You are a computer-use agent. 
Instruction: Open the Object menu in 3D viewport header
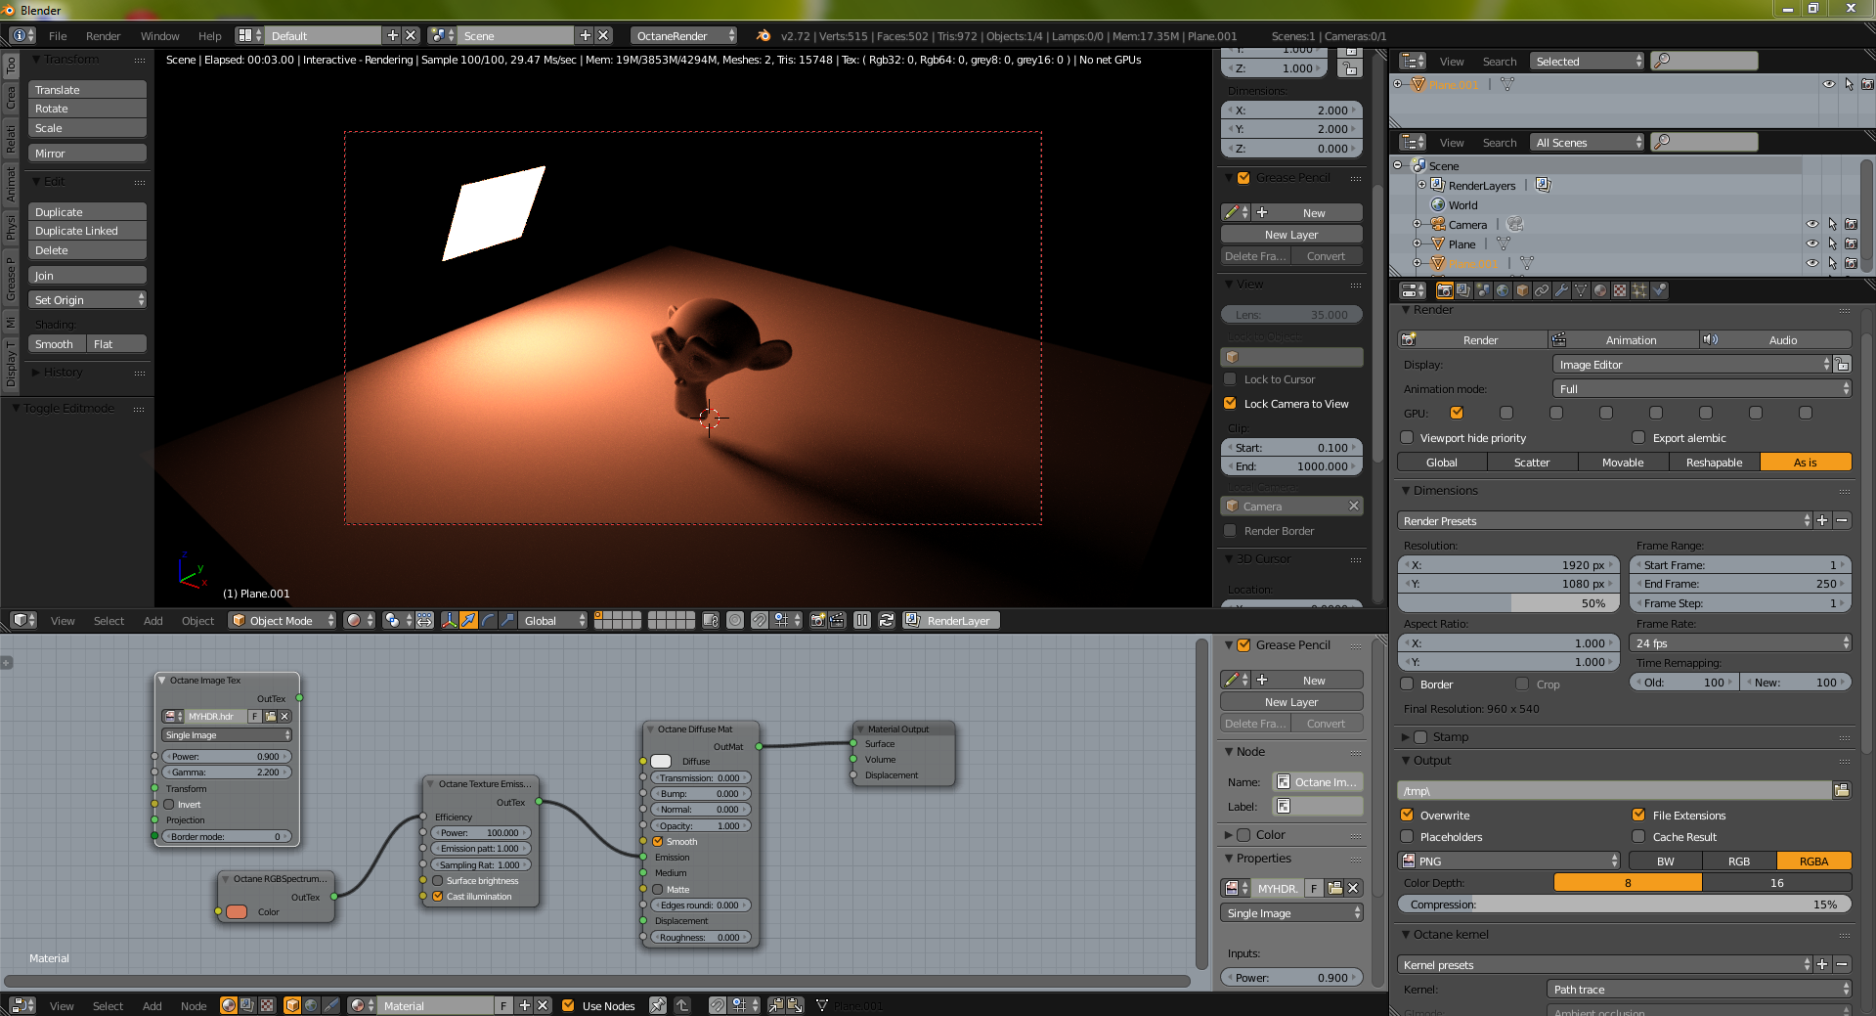coord(197,621)
